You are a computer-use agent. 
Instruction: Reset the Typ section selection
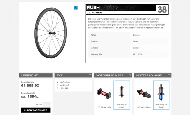coord(90,75)
